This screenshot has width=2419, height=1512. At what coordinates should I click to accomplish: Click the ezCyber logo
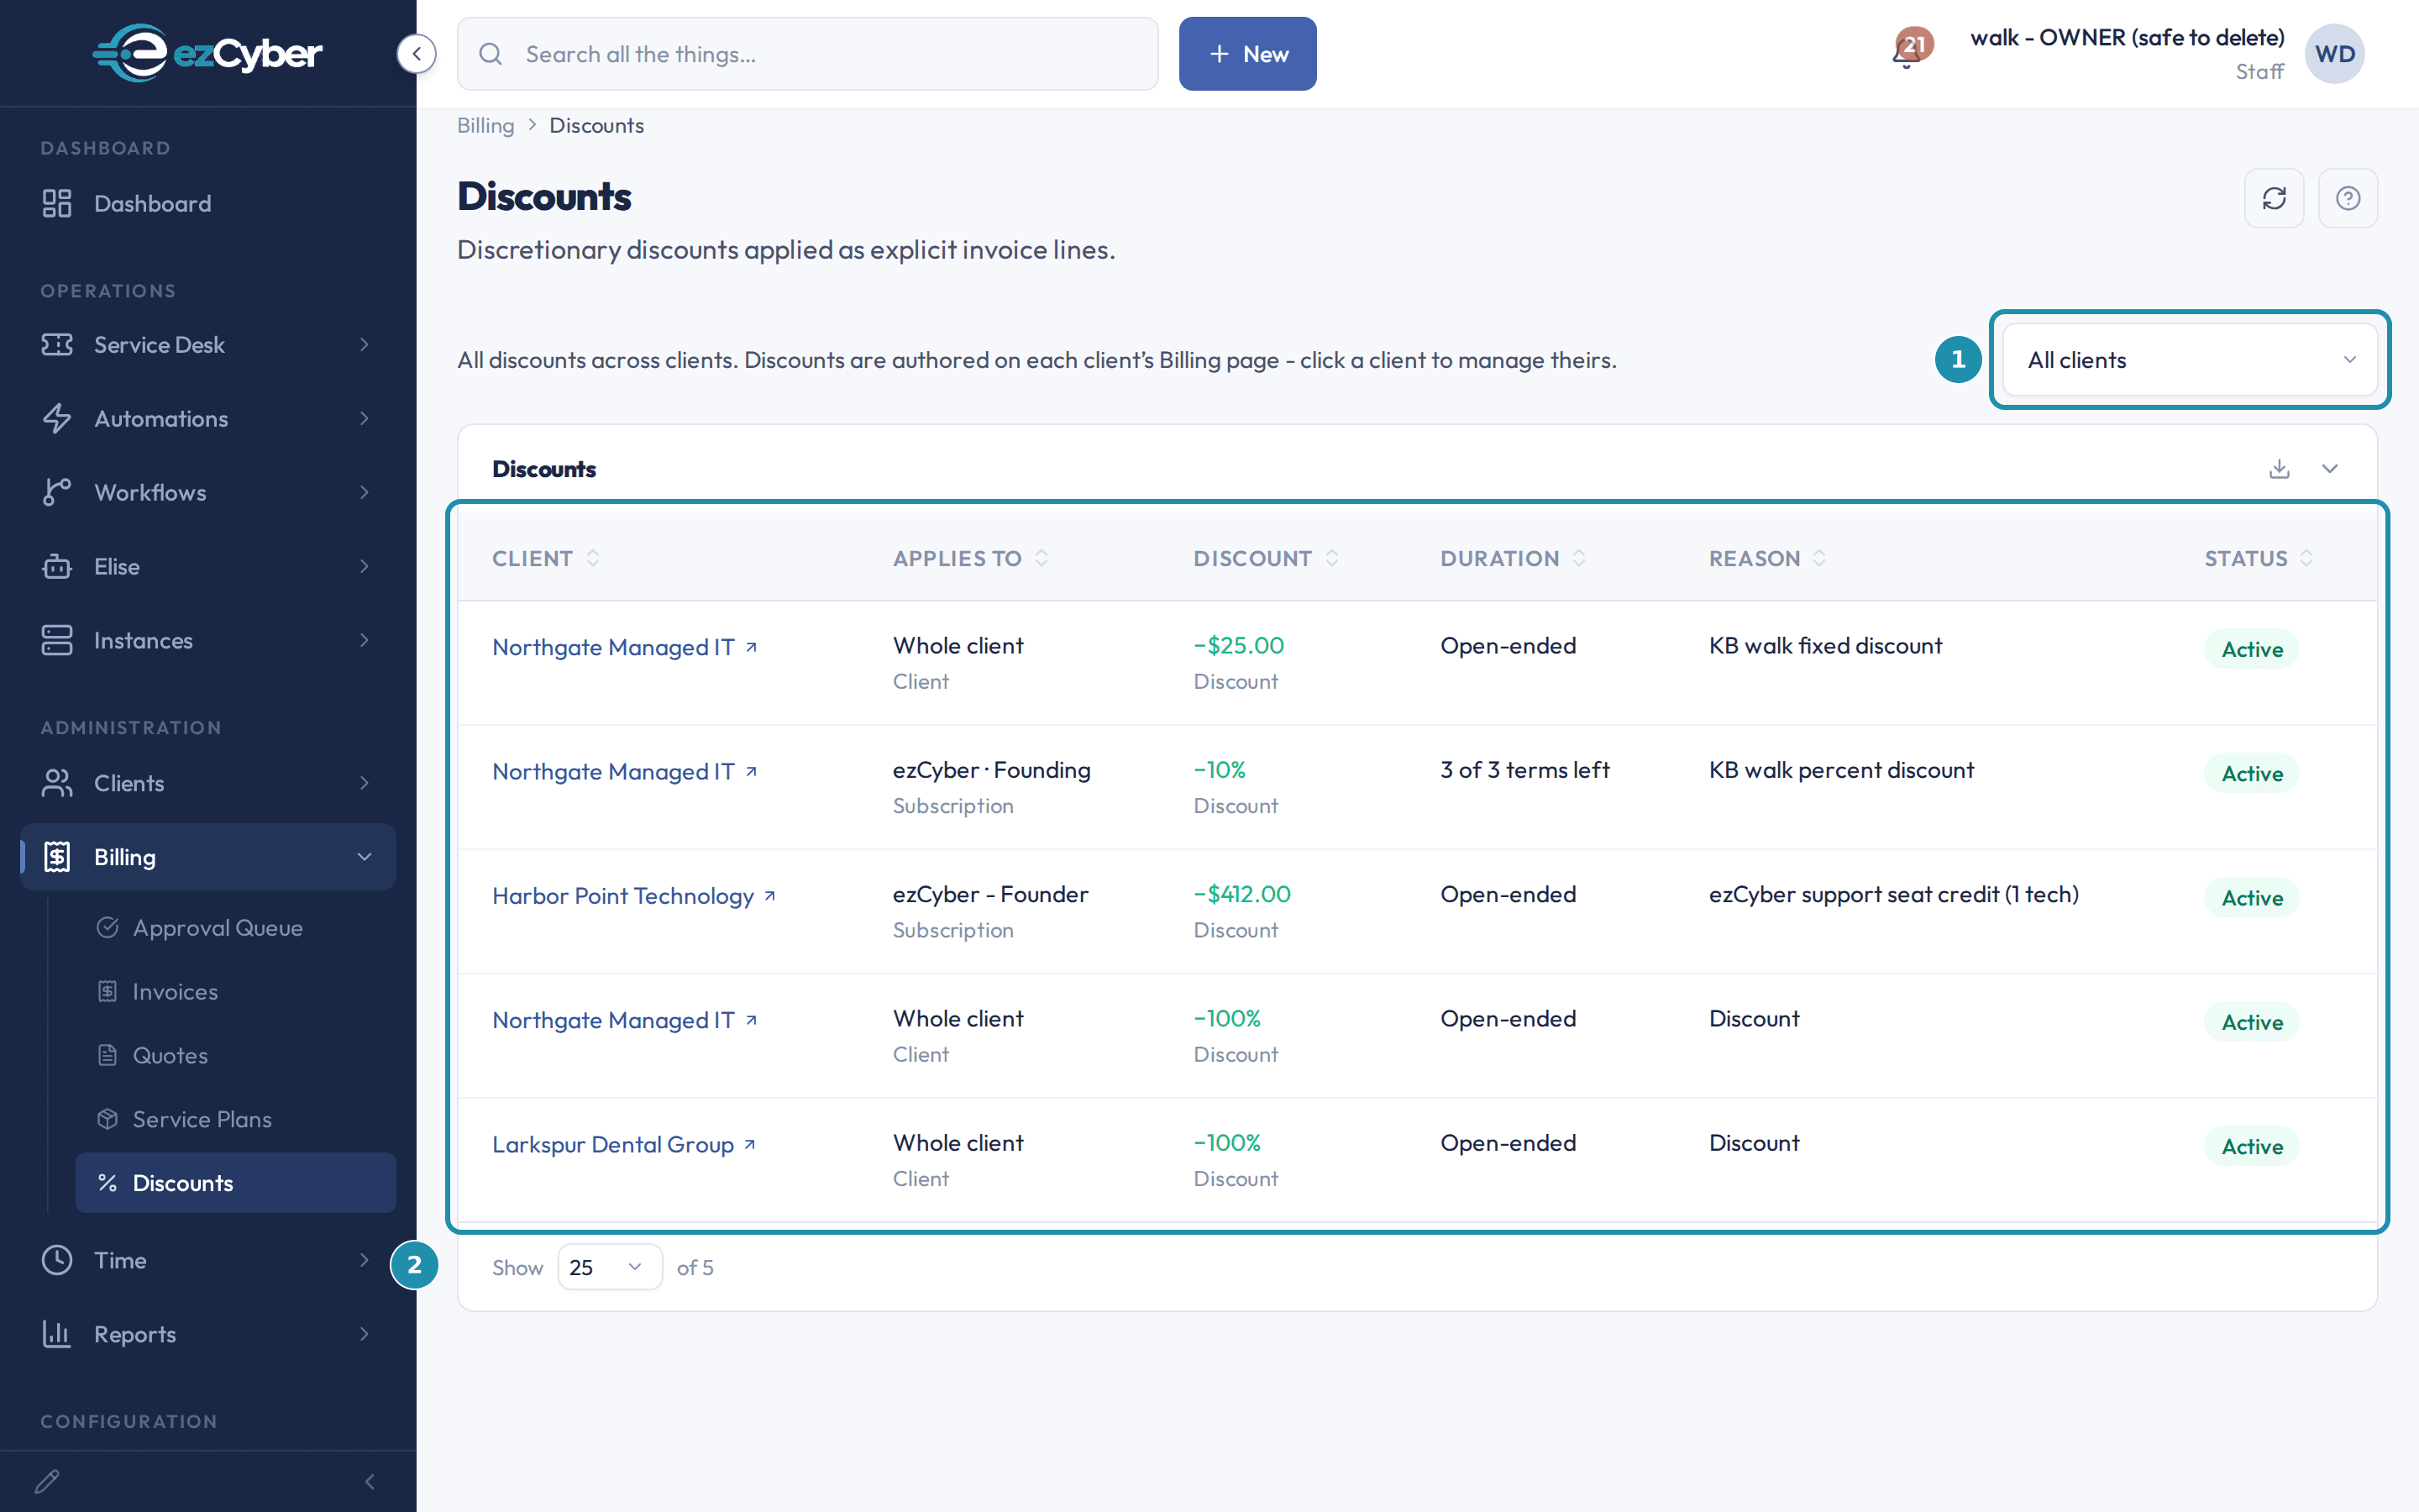click(208, 53)
